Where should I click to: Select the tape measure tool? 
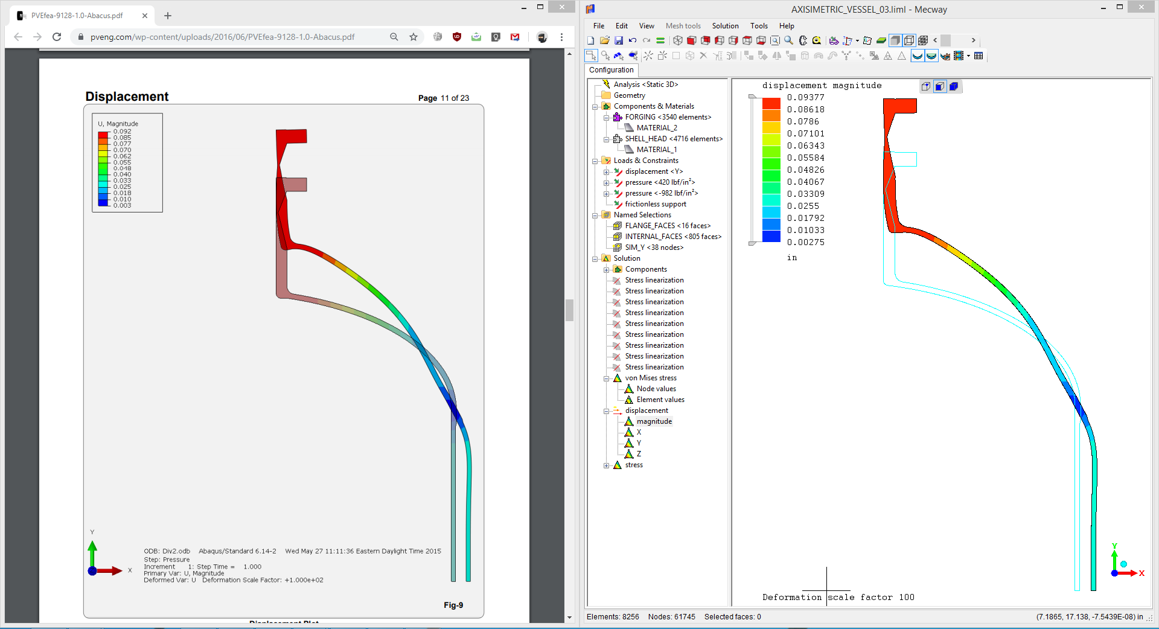(817, 40)
